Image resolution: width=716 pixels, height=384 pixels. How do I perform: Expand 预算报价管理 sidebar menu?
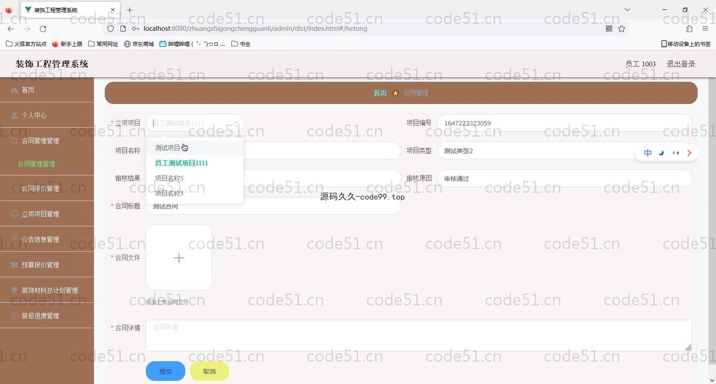click(x=47, y=265)
